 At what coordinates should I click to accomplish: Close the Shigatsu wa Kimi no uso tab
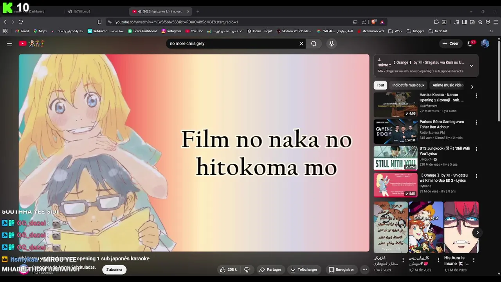pyautogui.click(x=188, y=11)
